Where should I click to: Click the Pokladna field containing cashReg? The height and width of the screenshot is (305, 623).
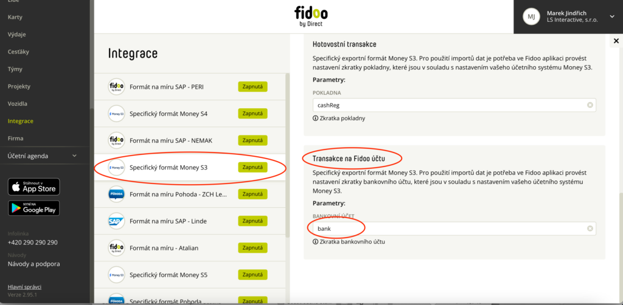click(x=454, y=105)
